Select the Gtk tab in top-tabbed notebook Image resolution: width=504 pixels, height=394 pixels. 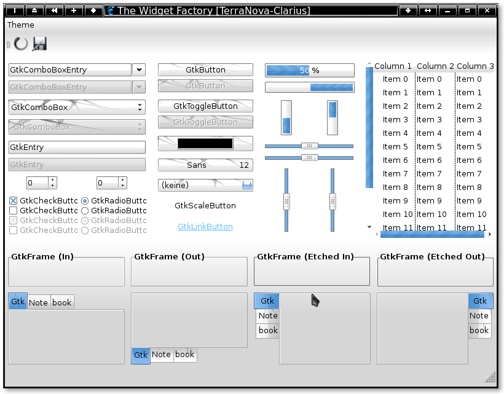[18, 301]
